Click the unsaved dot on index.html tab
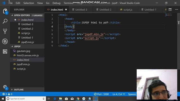The image size is (180, 101). pyautogui.click(x=66, y=10)
